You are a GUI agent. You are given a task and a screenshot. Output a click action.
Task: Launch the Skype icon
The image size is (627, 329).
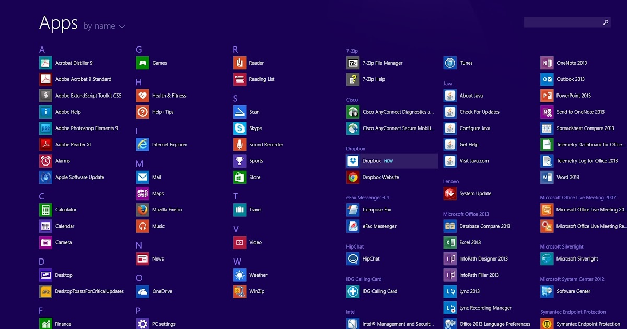point(240,128)
